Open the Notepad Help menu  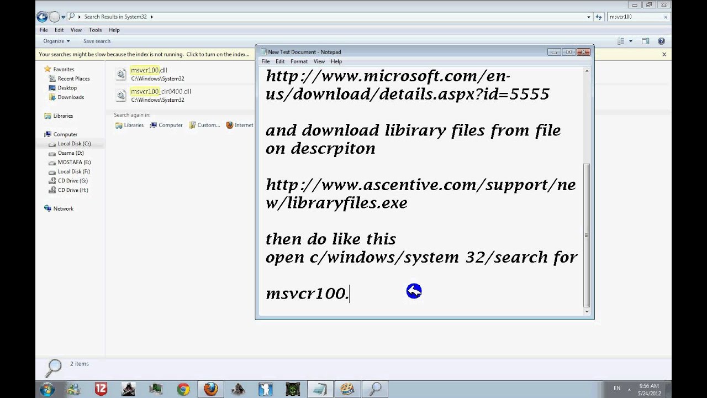[336, 61]
